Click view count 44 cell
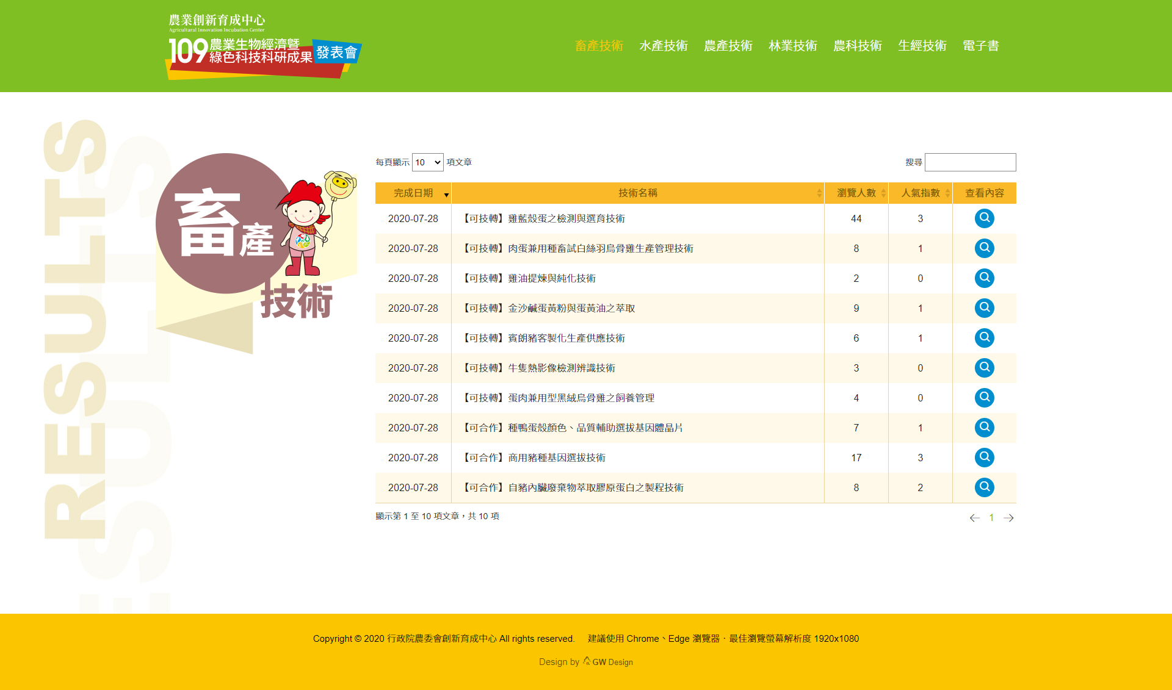 click(856, 218)
